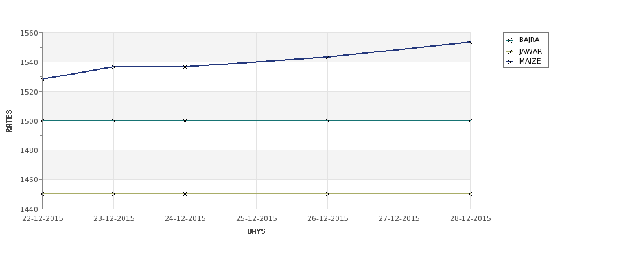Click the BAJRA legend marker icon
The width and height of the screenshot is (632, 278).
(x=510, y=40)
